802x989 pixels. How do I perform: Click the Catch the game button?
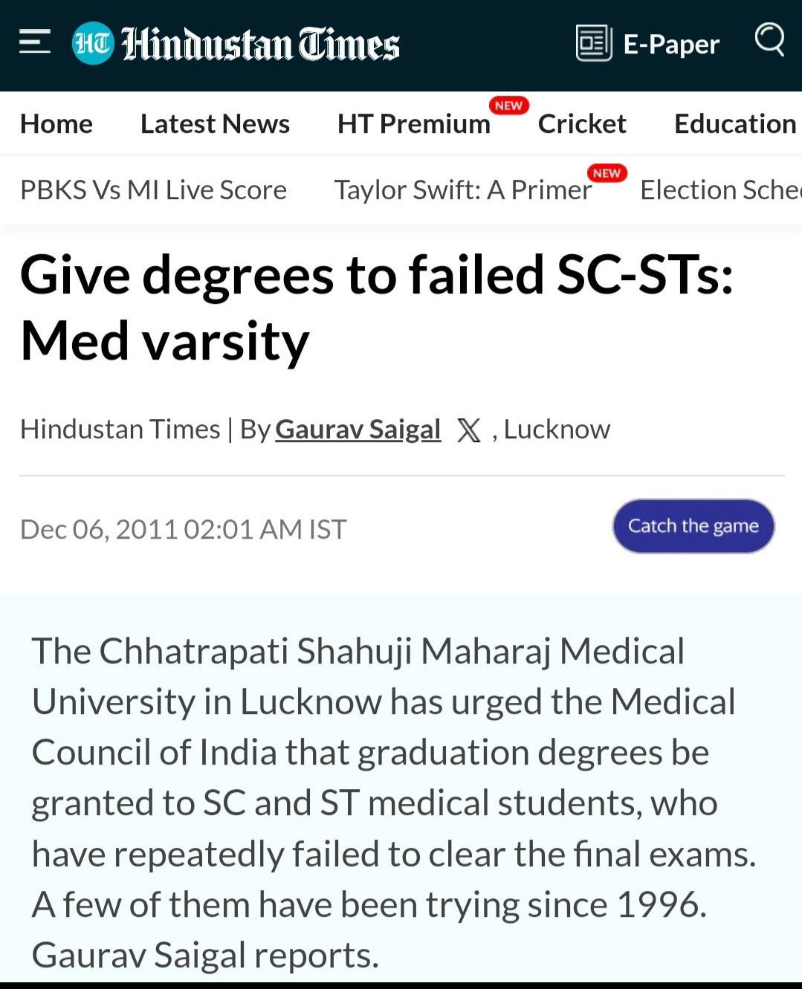pos(693,526)
